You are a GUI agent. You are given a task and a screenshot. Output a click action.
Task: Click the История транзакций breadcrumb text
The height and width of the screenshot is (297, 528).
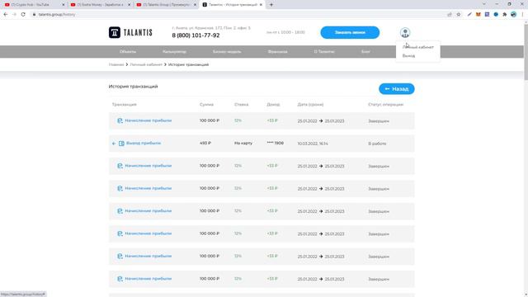(188, 64)
